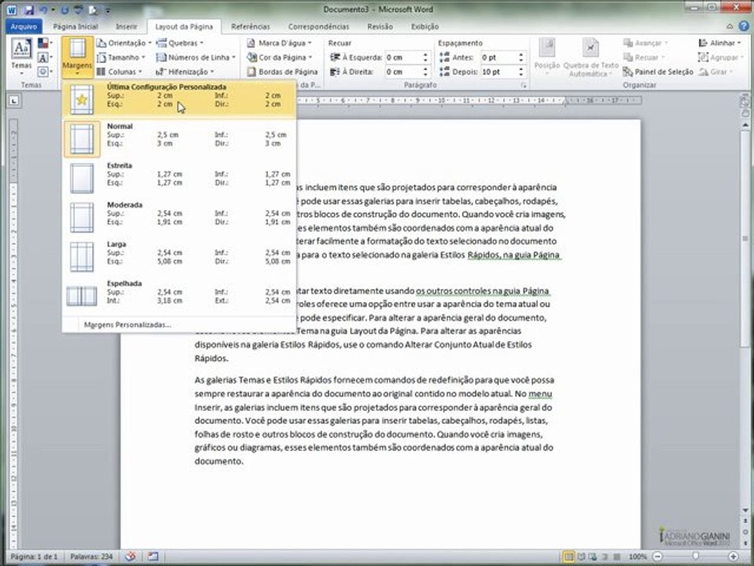
Task: Switch to the Referências tab
Action: pos(250,27)
